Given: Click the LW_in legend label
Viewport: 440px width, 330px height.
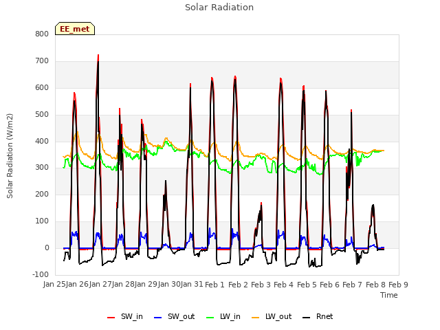Looking at the screenshot, I should tap(230, 316).
